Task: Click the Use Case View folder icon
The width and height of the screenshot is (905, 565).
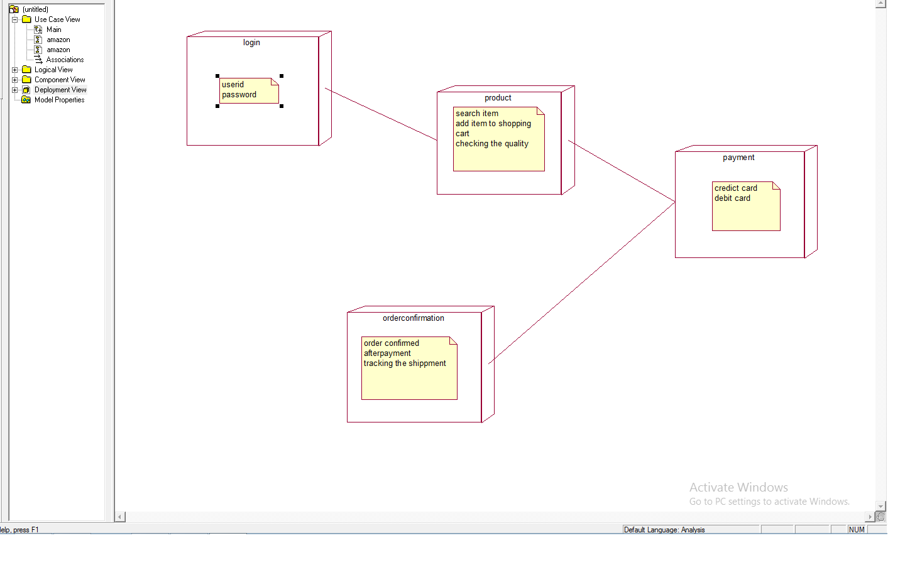Action: coord(26,19)
